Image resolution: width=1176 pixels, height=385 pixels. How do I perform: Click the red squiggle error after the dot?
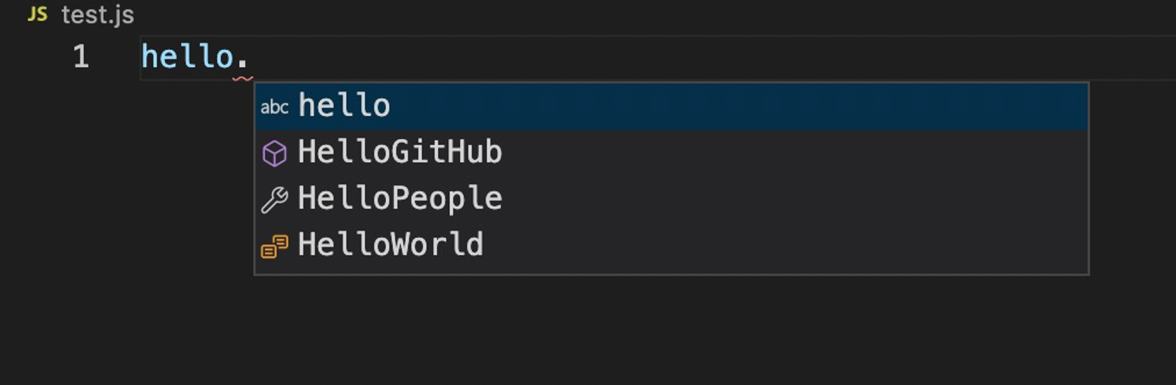pyautogui.click(x=243, y=78)
